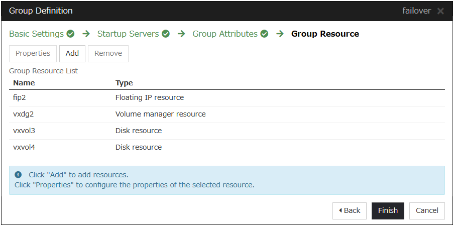
Task: Click Finish to complete group definition
Action: point(388,210)
